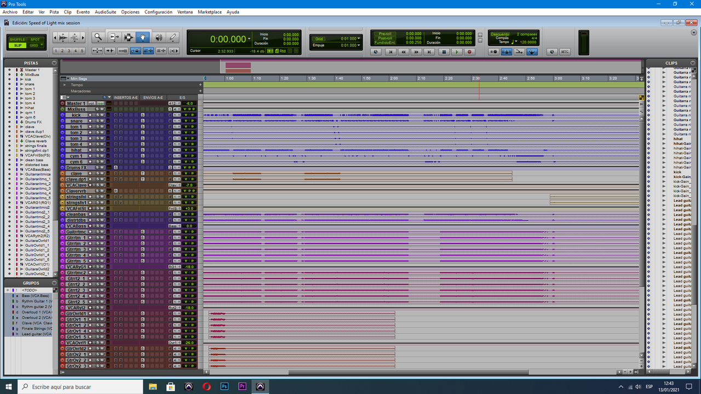Image resolution: width=701 pixels, height=394 pixels.
Task: Click the red universe overview thumbnail
Action: click(238, 67)
